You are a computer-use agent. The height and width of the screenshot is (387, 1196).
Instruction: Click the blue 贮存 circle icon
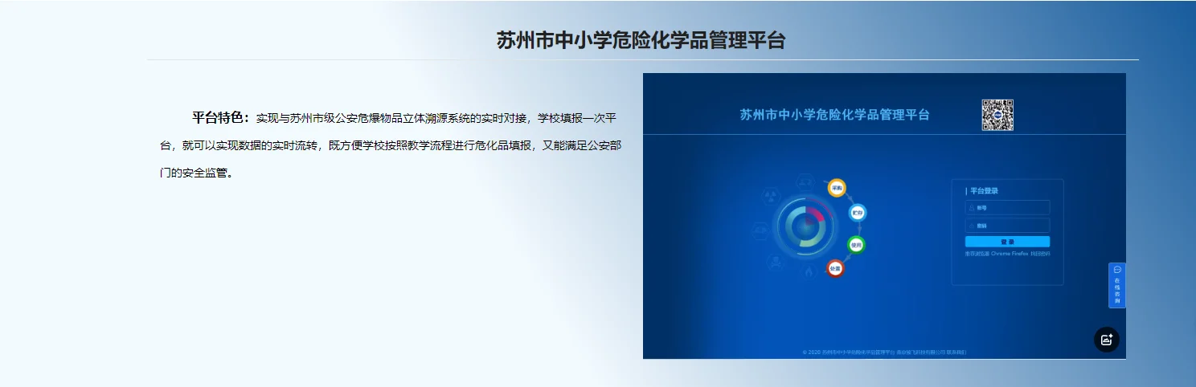[857, 213]
